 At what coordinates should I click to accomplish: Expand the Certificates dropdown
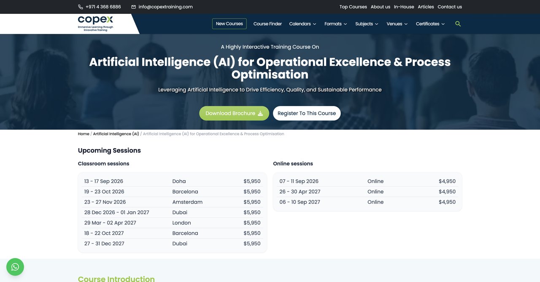click(x=430, y=24)
